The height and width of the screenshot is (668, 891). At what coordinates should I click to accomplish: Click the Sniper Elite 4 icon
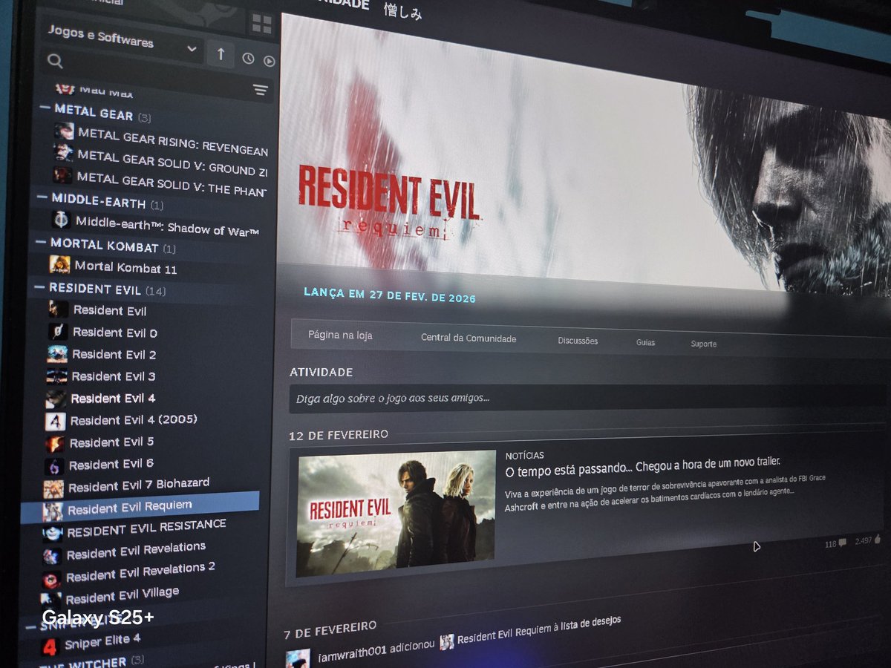click(49, 647)
